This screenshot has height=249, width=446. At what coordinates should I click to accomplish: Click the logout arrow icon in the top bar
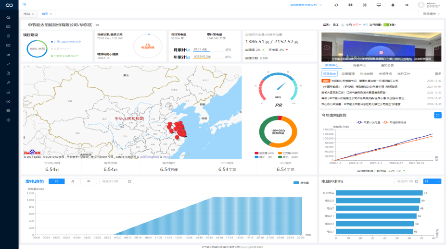407,5
